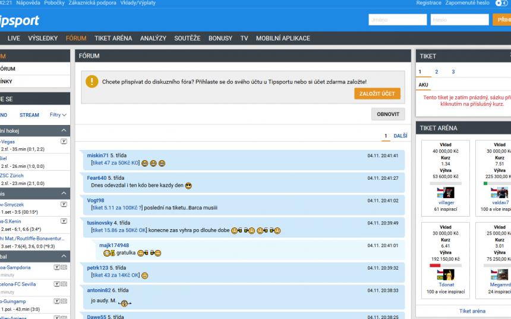Open the Tiket aréna link at panel bottom
The width and height of the screenshot is (511, 319).
click(472, 311)
